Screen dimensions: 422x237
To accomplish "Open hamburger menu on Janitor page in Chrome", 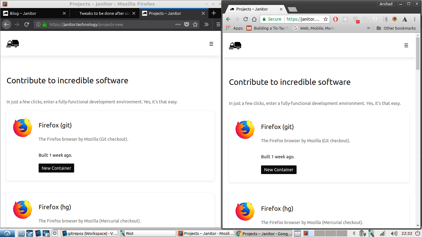I will tap(406, 45).
